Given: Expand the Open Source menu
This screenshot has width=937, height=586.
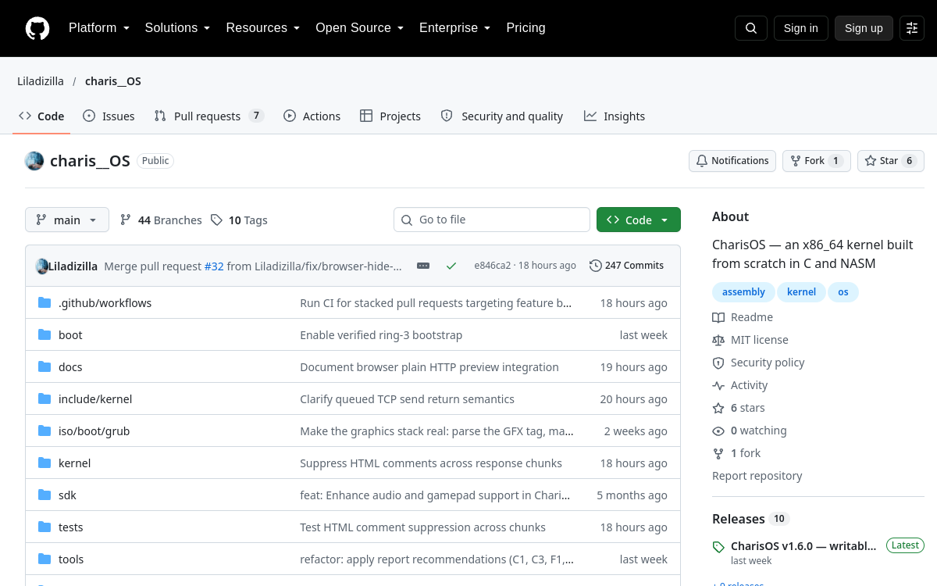Looking at the screenshot, I should (359, 28).
